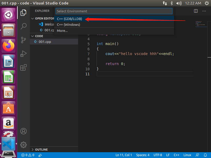211x158 pixels.
Task: Launch Files manager from the dock
Action: (8, 30)
